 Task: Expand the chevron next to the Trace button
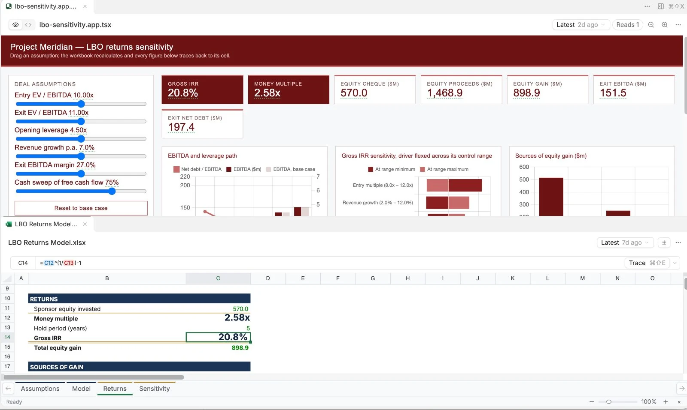(x=675, y=263)
